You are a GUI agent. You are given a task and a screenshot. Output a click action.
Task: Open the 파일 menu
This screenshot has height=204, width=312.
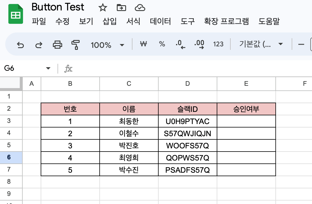tap(39, 21)
